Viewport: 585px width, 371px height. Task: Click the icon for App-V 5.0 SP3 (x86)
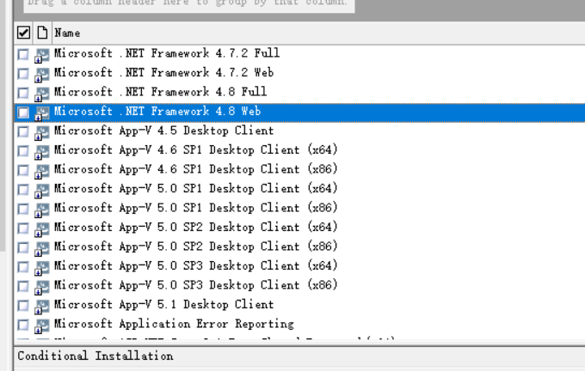click(x=41, y=287)
